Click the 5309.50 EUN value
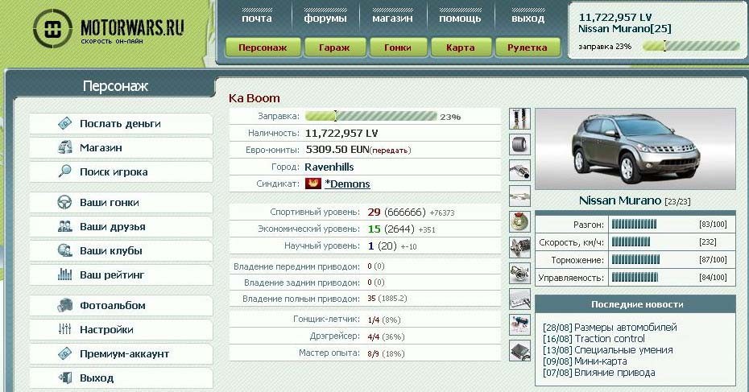Viewport: 749px width, 392px height. pos(337,150)
